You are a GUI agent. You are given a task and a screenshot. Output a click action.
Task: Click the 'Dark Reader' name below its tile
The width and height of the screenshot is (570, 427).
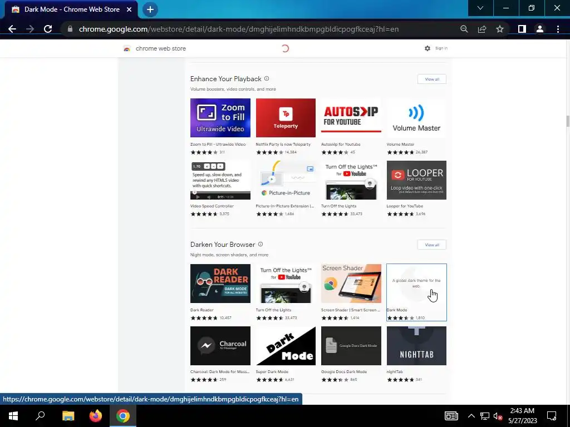pyautogui.click(x=202, y=310)
